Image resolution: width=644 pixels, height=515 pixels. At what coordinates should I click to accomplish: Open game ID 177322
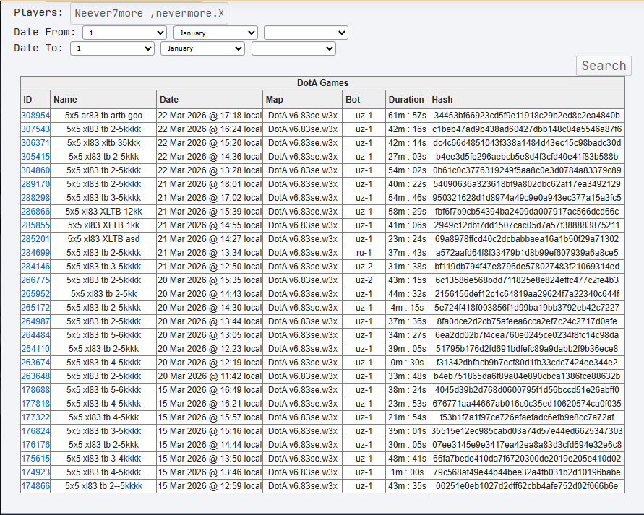click(x=35, y=417)
